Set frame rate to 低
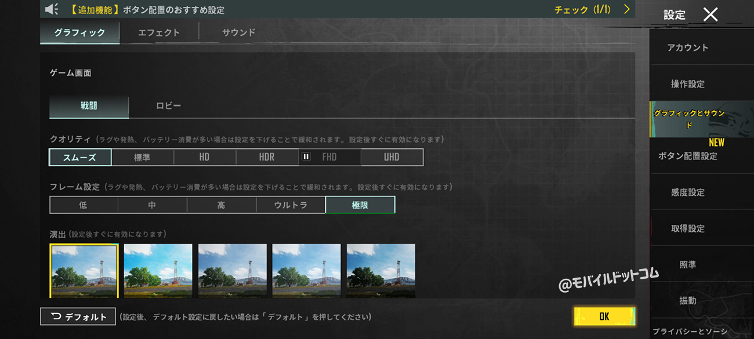 [x=84, y=205]
